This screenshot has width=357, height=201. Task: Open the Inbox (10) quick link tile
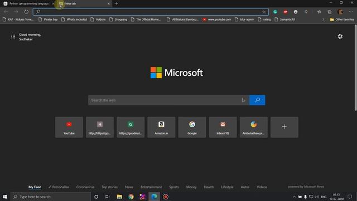[223, 127]
